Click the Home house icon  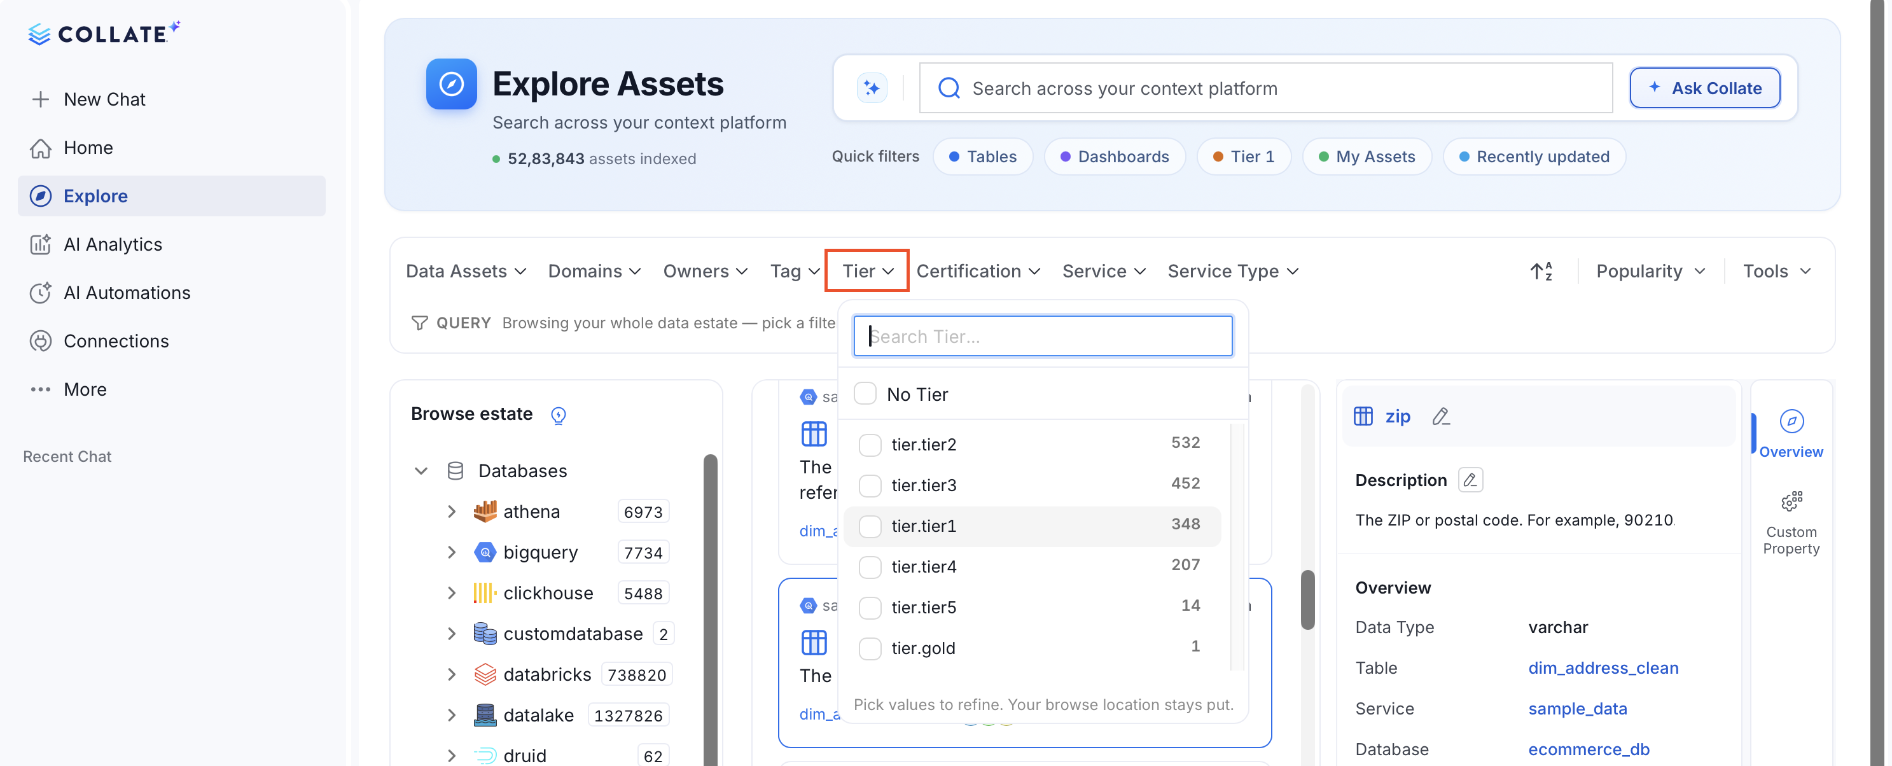pos(40,148)
